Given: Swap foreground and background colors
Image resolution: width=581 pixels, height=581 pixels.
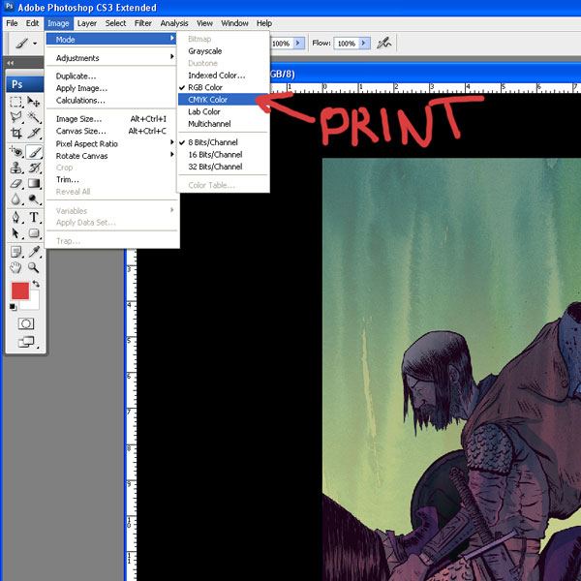Looking at the screenshot, I should pyautogui.click(x=36, y=284).
